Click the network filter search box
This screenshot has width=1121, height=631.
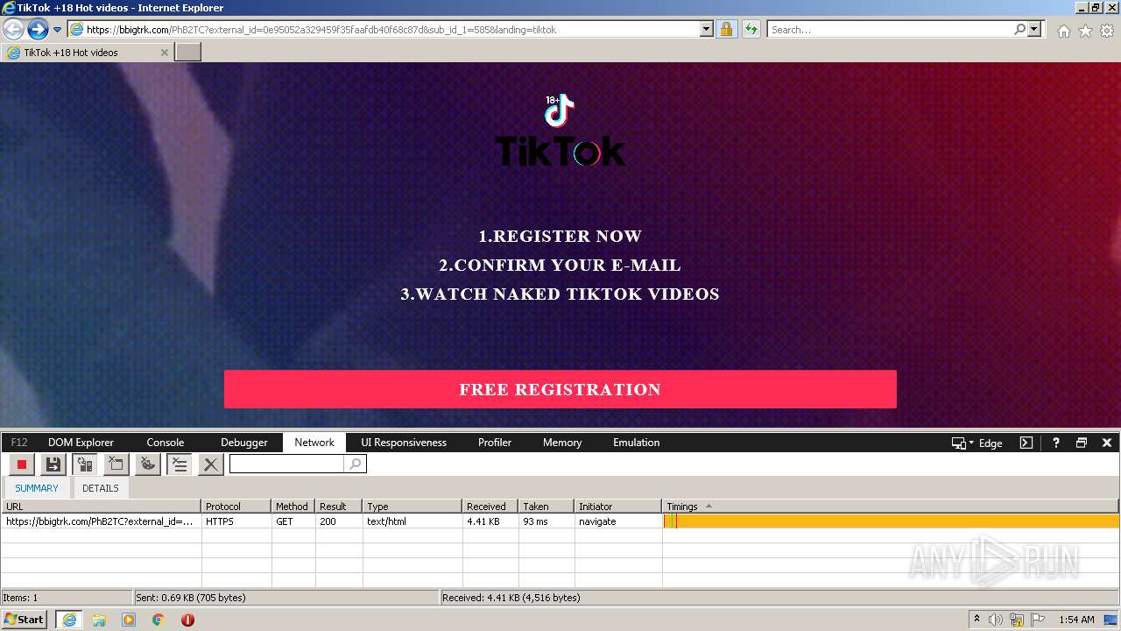pos(287,464)
